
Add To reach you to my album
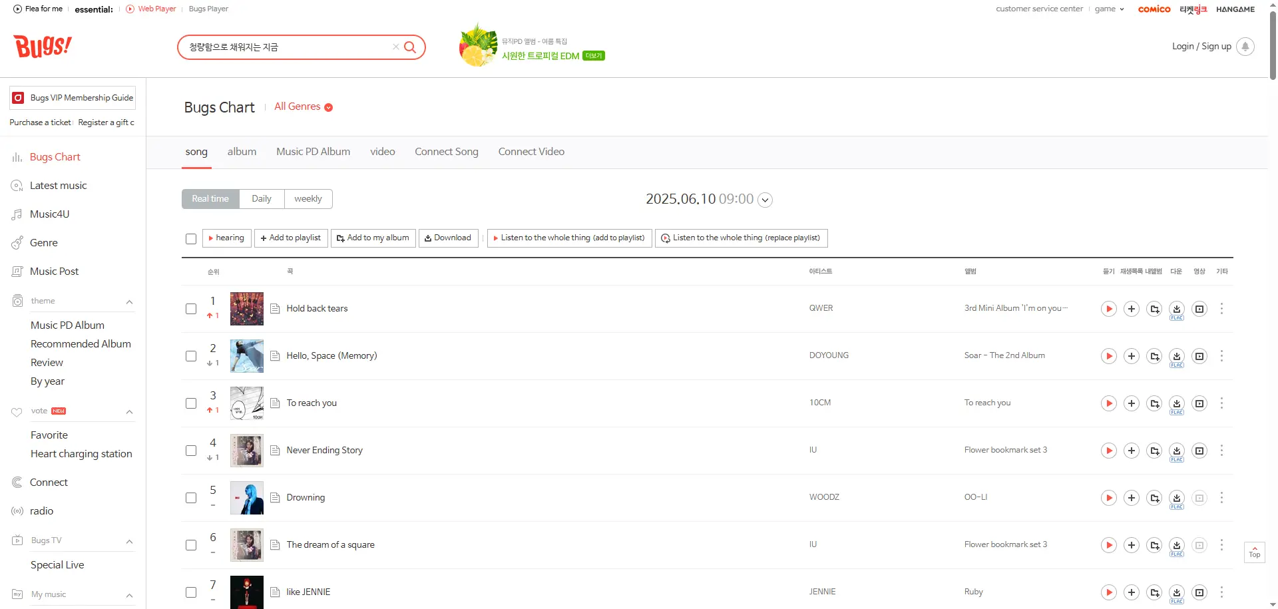pos(1154,403)
